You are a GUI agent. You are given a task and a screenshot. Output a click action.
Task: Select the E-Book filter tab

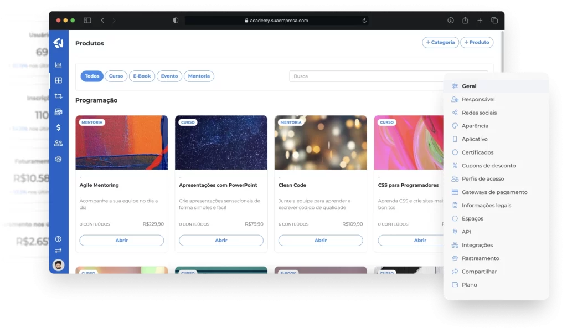pos(142,76)
